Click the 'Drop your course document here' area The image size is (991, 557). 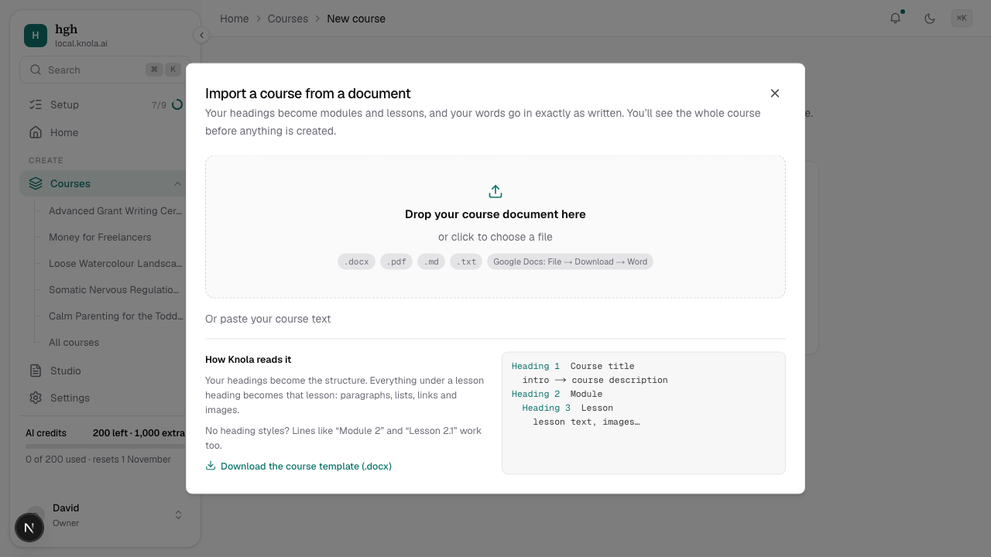495,227
